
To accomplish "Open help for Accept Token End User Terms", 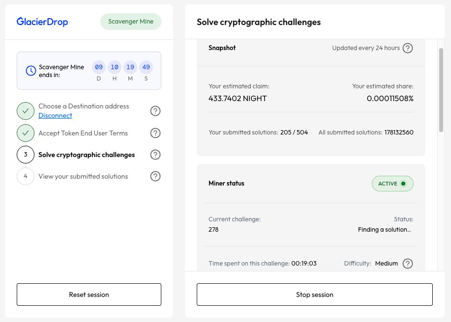I will point(155,133).
